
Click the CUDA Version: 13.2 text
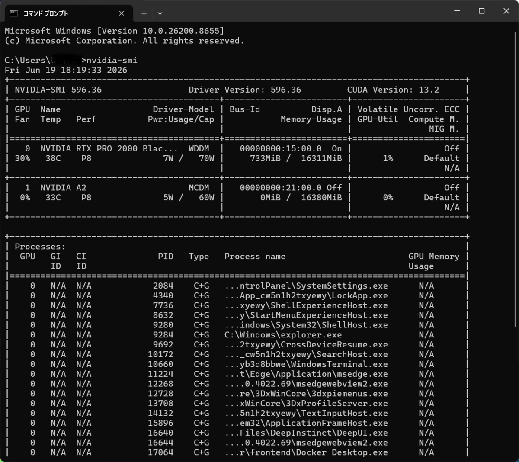[x=393, y=90]
